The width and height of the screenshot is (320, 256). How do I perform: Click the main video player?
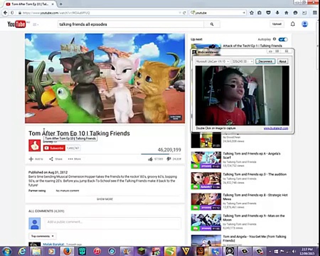(x=105, y=78)
